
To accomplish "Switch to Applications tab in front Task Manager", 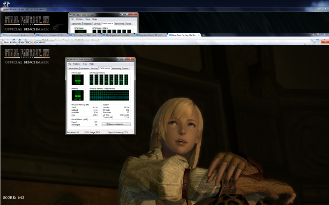I will 74,68.
